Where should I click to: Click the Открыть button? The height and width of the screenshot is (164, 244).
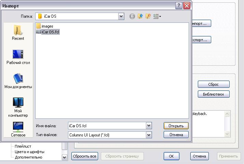pyautogui.click(x=176, y=126)
